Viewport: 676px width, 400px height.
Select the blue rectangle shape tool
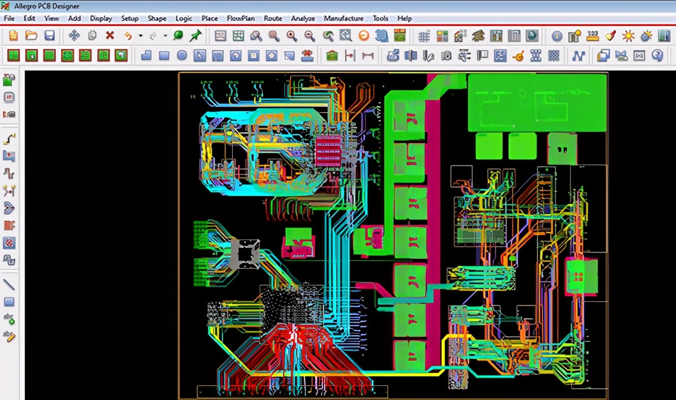coord(164,55)
